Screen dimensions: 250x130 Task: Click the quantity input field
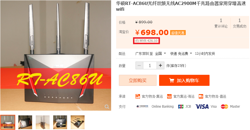(150, 65)
